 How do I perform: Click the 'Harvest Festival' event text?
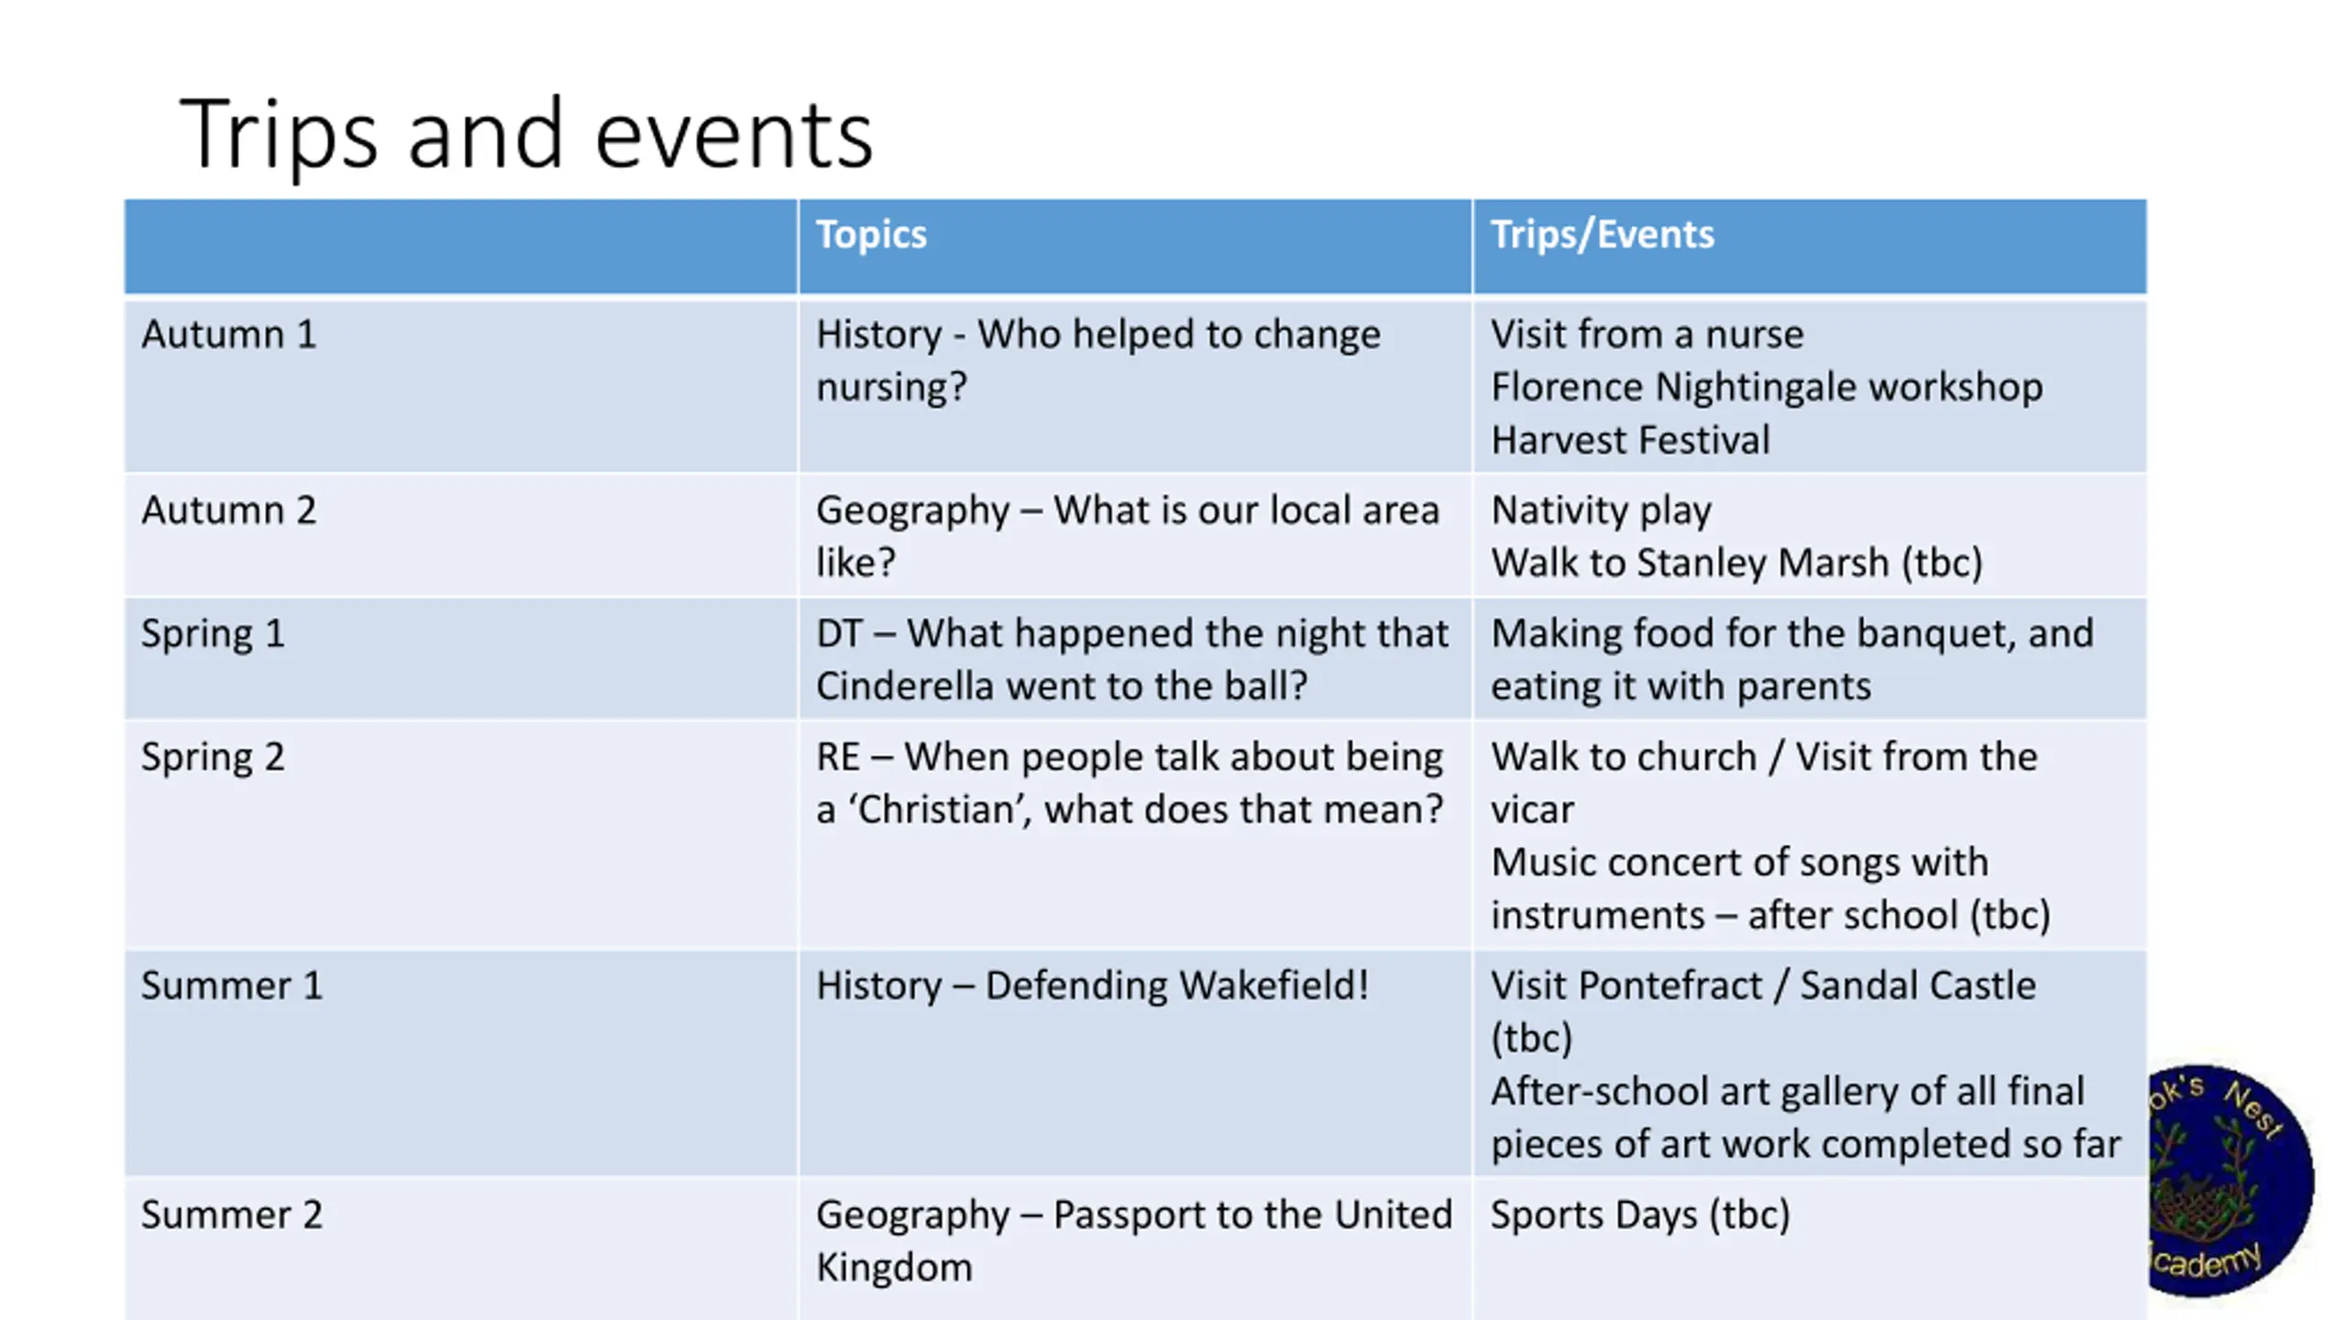[x=1630, y=441]
